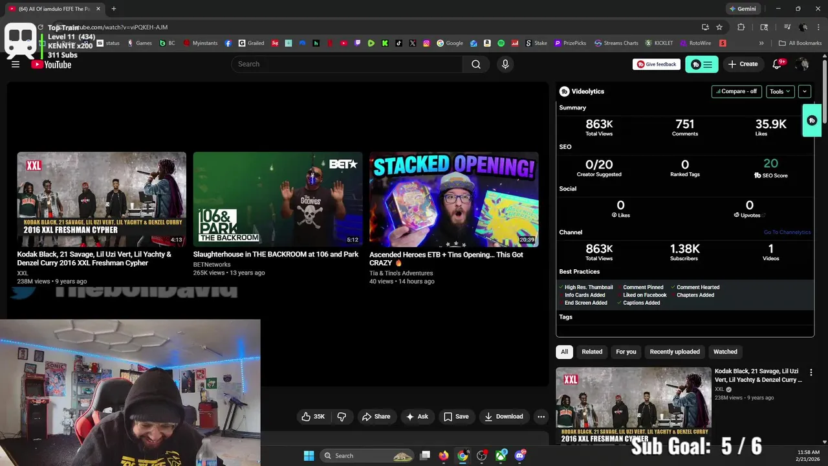Activate voice search microphone
Screen dimensions: 828x466
point(505,64)
